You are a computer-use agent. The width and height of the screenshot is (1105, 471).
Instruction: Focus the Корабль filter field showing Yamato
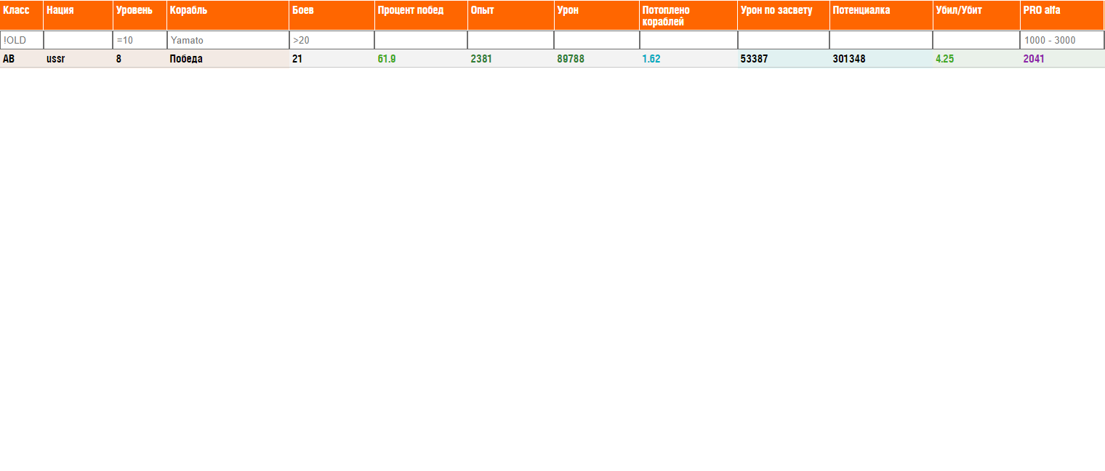[x=228, y=40]
